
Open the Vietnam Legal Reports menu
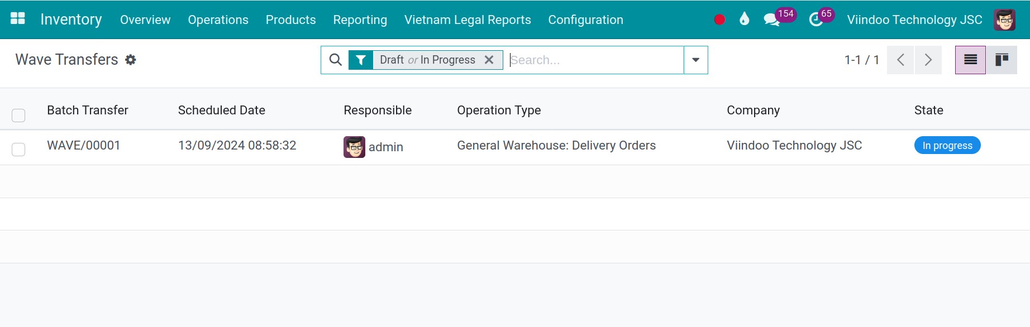(468, 20)
